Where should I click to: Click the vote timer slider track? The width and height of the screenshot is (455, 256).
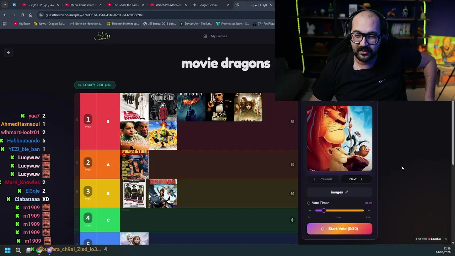pos(339,210)
